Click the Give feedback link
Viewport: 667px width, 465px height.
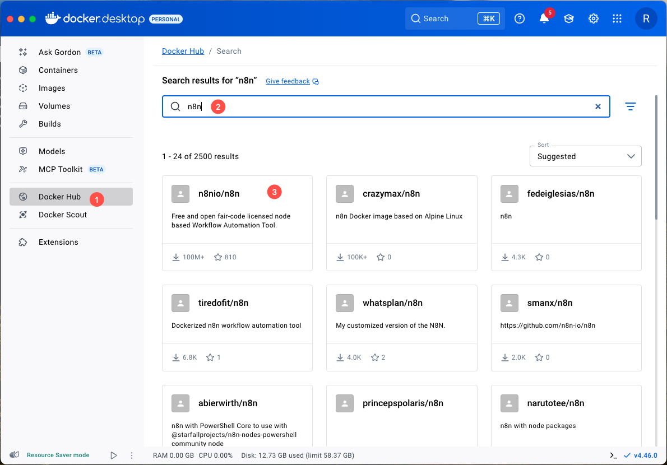(292, 81)
